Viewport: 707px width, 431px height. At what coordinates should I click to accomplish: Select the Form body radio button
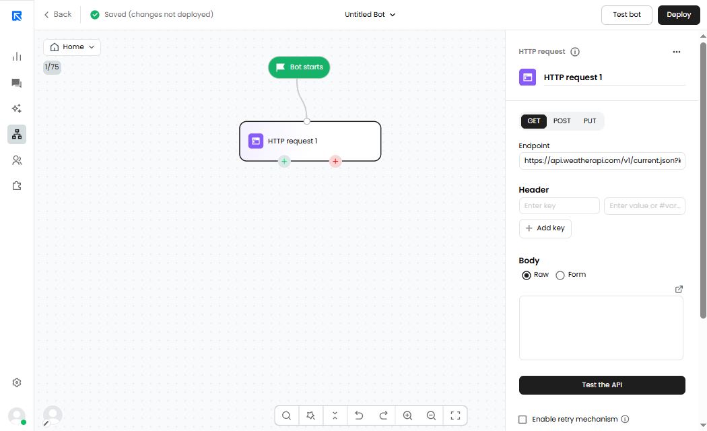(x=560, y=275)
